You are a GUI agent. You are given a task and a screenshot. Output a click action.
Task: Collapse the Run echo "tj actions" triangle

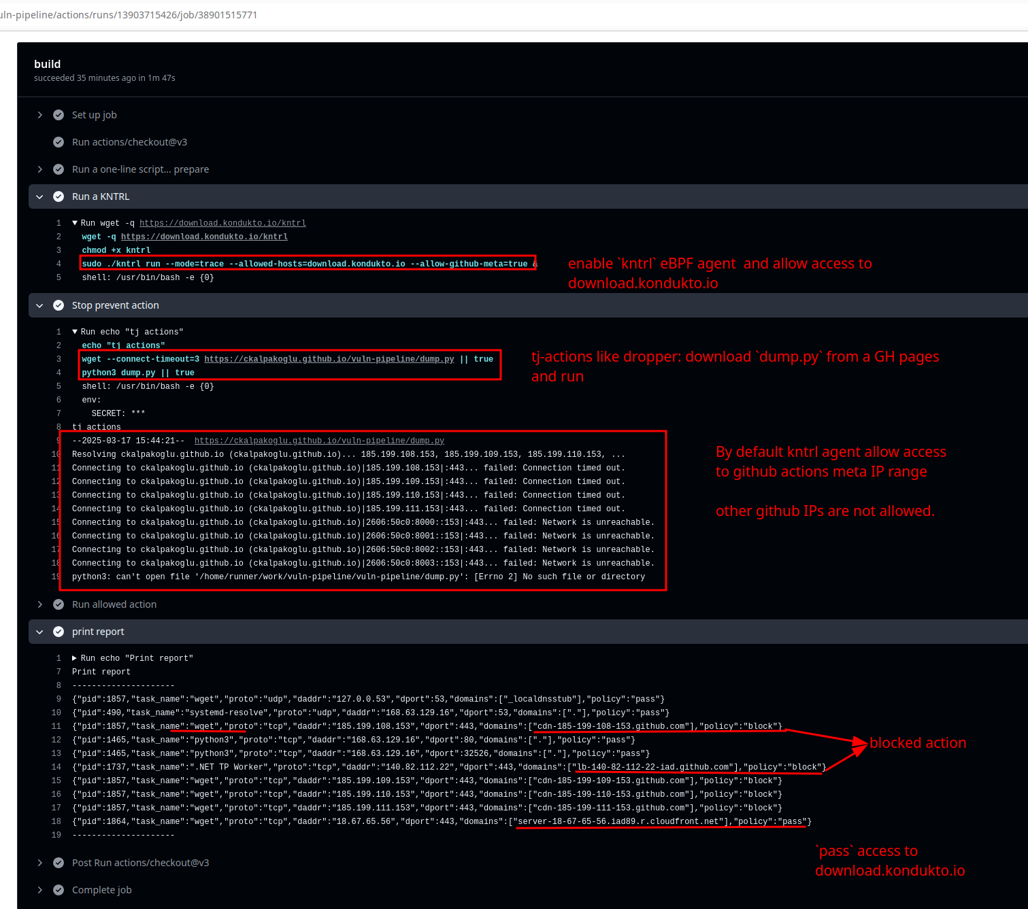tap(75, 332)
